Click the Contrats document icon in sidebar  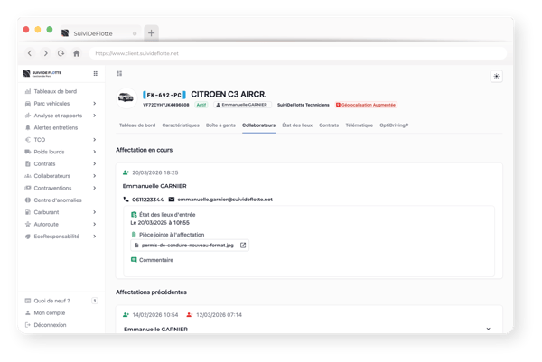pyautogui.click(x=28, y=163)
